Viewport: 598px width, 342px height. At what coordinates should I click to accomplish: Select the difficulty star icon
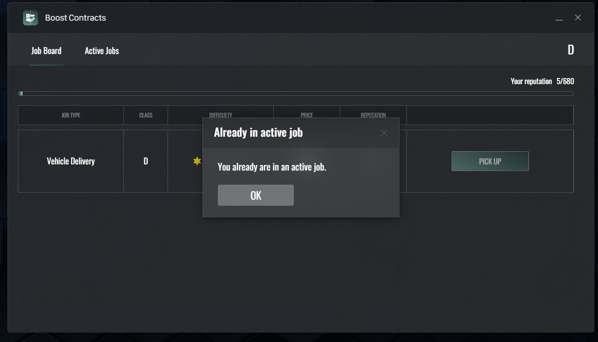pyautogui.click(x=197, y=161)
